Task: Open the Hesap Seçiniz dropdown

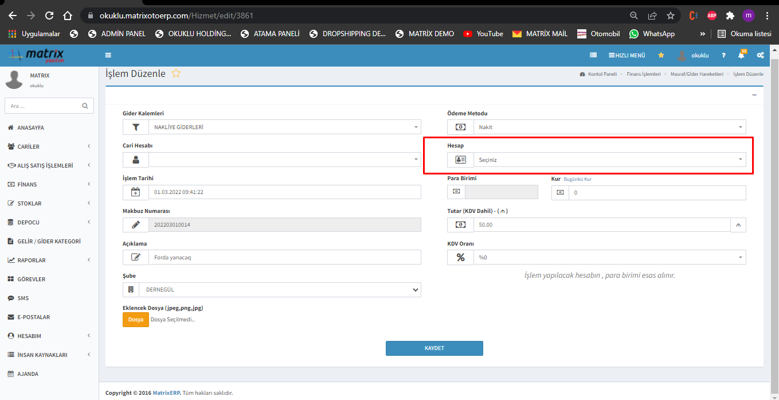Action: pos(609,160)
